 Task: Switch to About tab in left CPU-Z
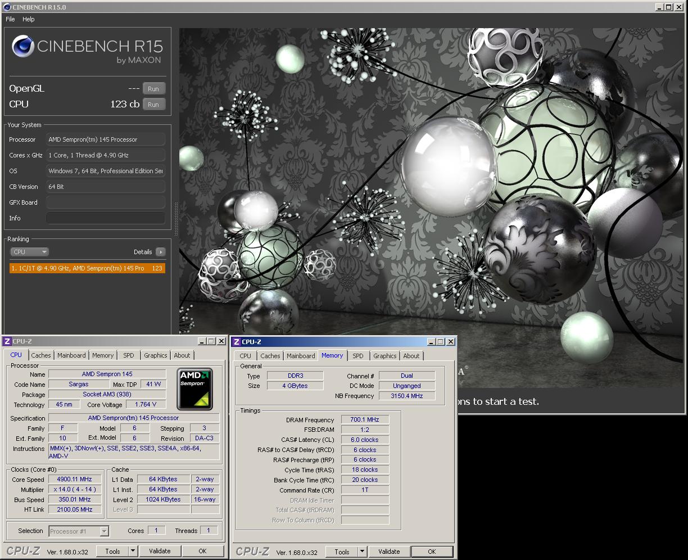182,355
